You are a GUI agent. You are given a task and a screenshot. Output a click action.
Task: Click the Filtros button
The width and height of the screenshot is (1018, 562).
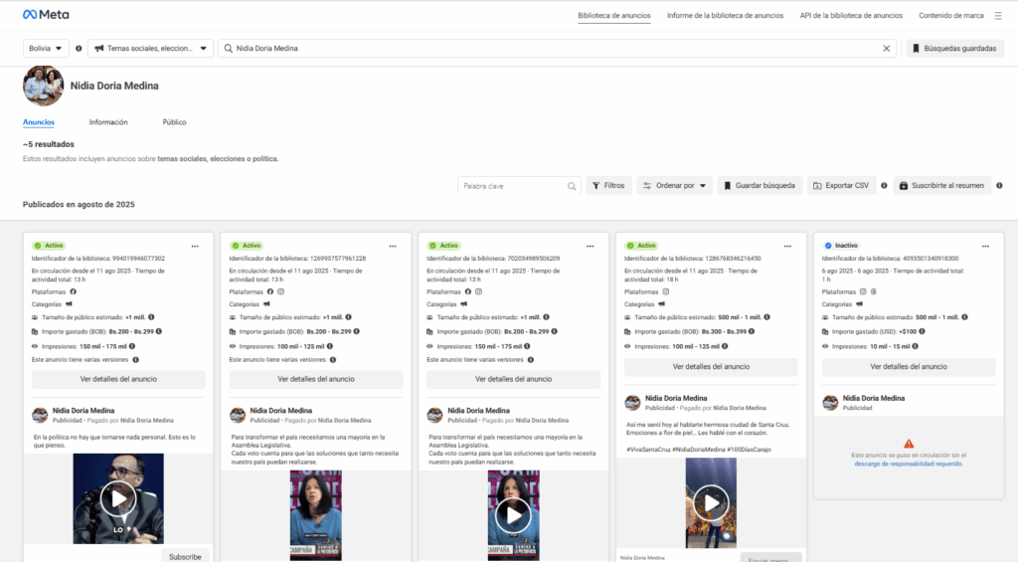[x=608, y=185]
